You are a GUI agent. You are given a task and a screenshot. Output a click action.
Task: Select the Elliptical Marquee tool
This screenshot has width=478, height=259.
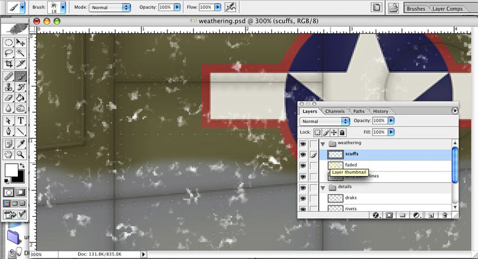pyautogui.click(x=8, y=42)
